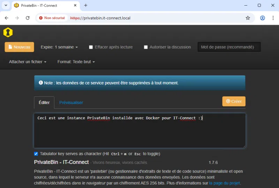This screenshot has height=188, width=279.
Task: Click the Non sécurisé security warning
Action: coord(52,18)
